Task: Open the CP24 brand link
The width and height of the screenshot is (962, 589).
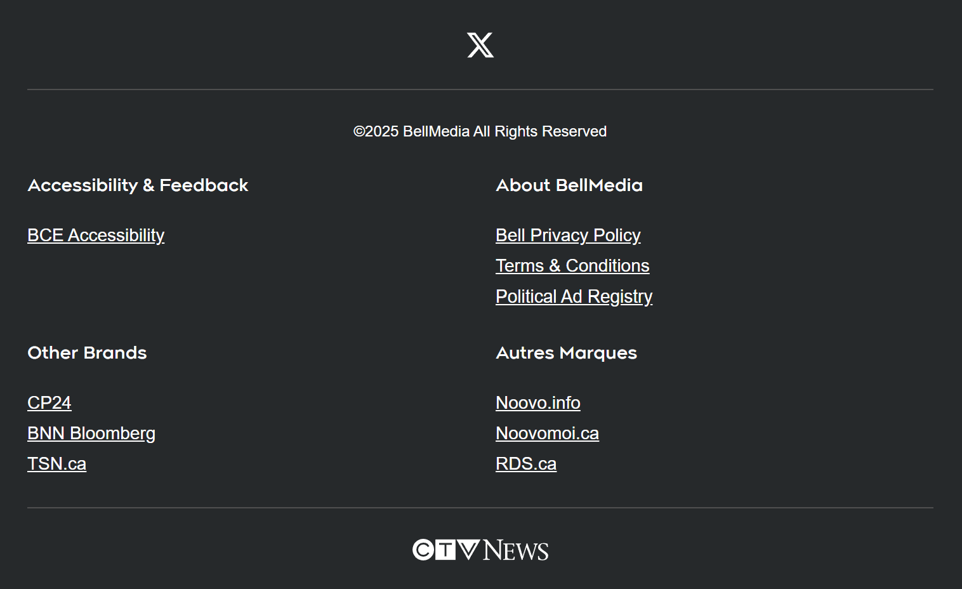Action: tap(49, 403)
